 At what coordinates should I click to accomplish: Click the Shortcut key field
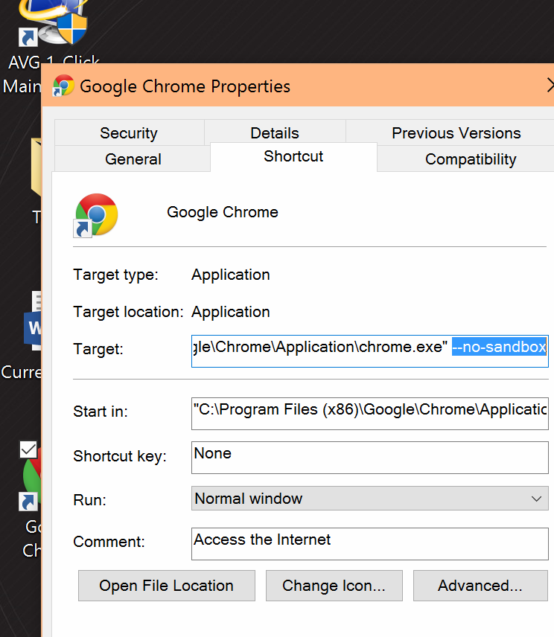[x=370, y=458]
